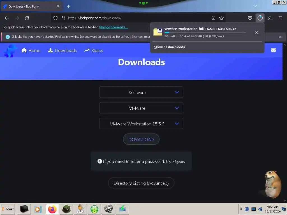Open the Firefox hamburger menu
This screenshot has height=215, width=287.
coord(280,18)
